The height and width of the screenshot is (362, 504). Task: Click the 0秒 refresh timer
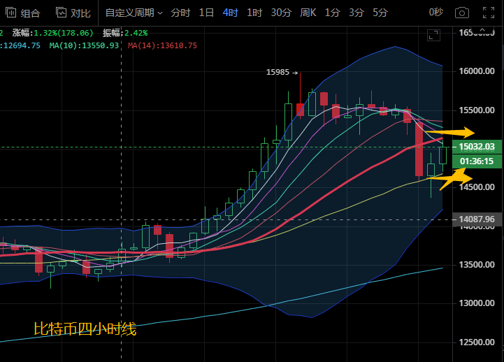point(435,13)
